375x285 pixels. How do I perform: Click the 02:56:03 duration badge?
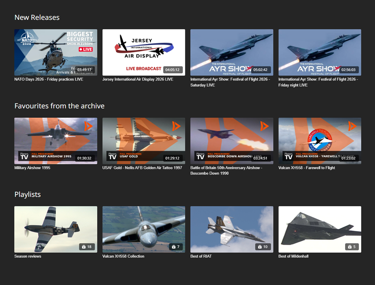pos(348,70)
